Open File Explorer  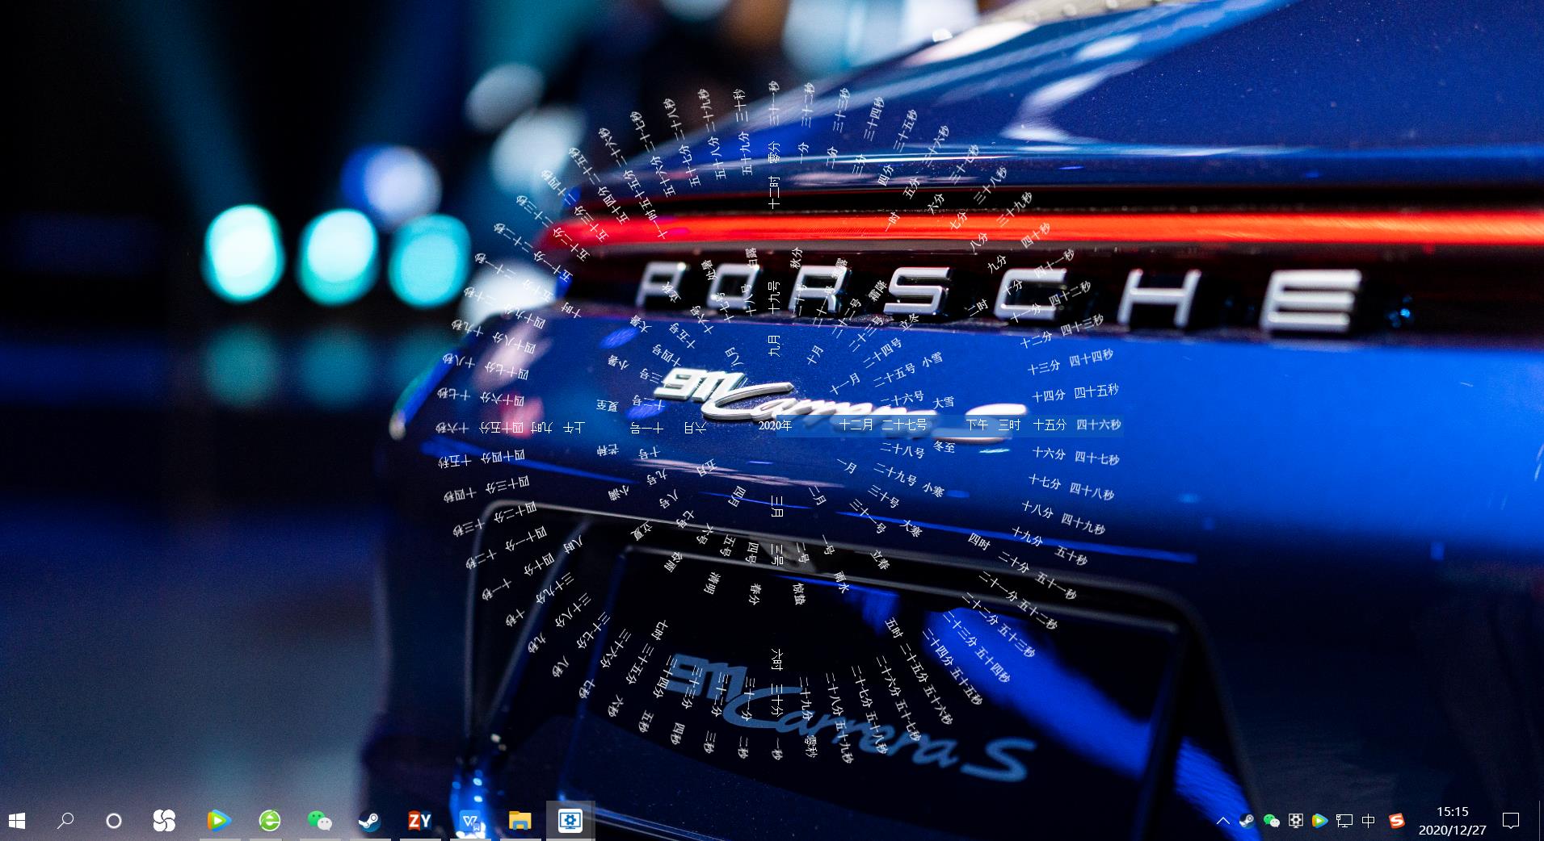pos(520,822)
